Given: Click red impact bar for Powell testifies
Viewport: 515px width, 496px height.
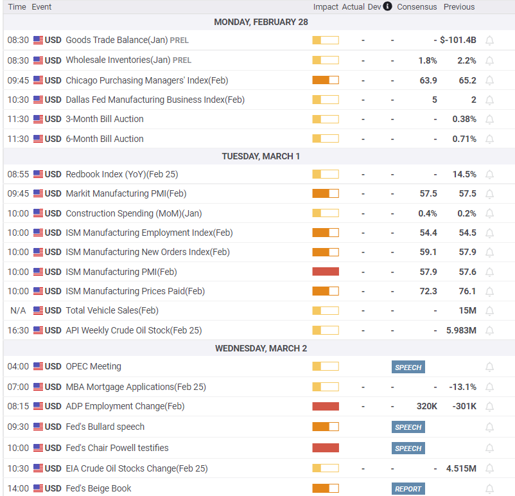Looking at the screenshot, I should (326, 448).
